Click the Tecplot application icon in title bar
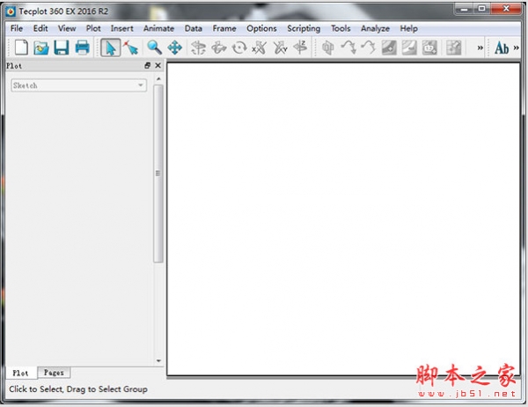The image size is (528, 407). (x=11, y=11)
